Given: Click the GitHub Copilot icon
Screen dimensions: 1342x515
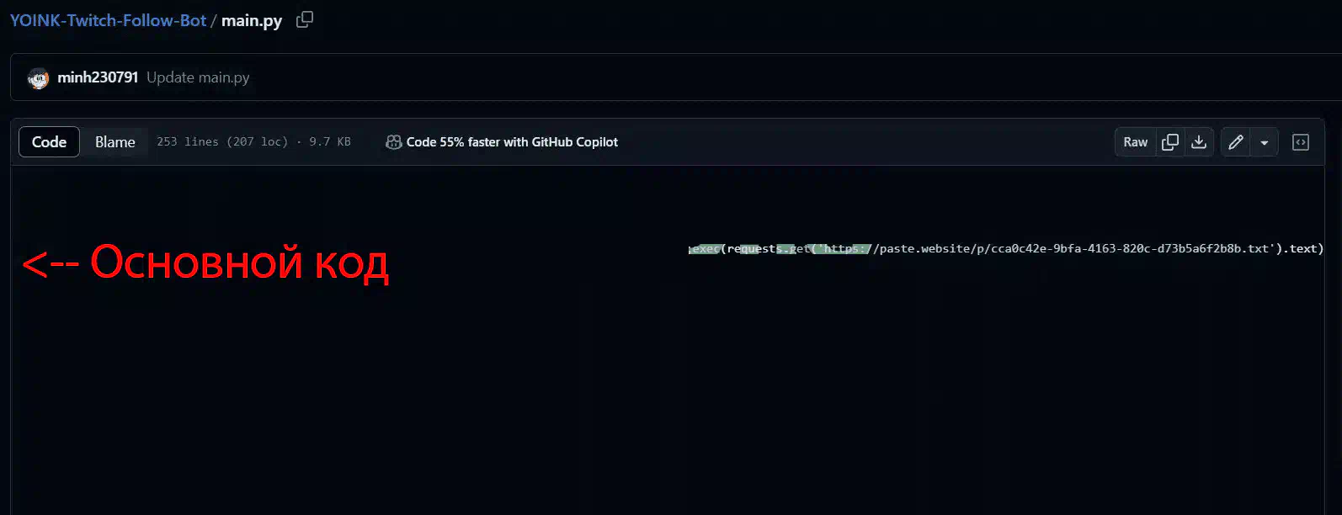Looking at the screenshot, I should point(393,142).
